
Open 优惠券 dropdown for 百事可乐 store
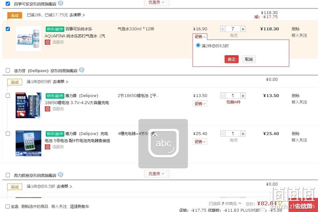(156, 3)
